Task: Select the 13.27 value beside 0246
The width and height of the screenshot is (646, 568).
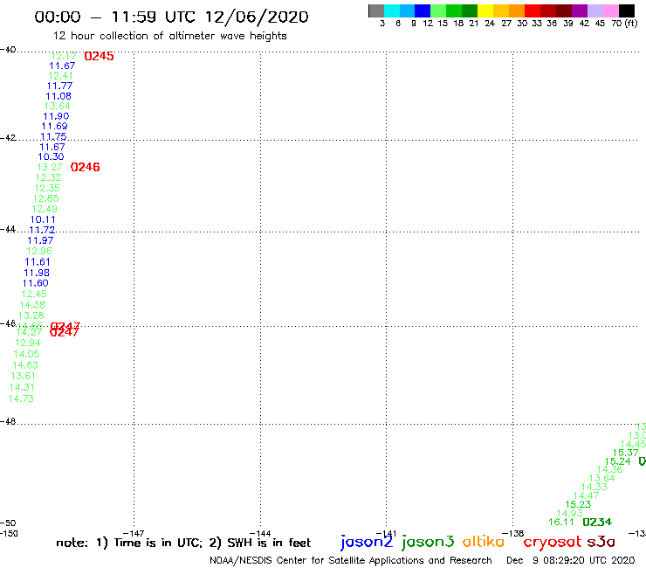Action: click(x=50, y=167)
